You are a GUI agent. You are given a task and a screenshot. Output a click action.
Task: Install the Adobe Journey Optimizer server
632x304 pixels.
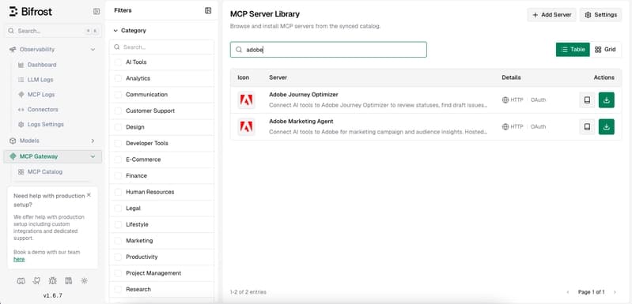[x=607, y=100]
